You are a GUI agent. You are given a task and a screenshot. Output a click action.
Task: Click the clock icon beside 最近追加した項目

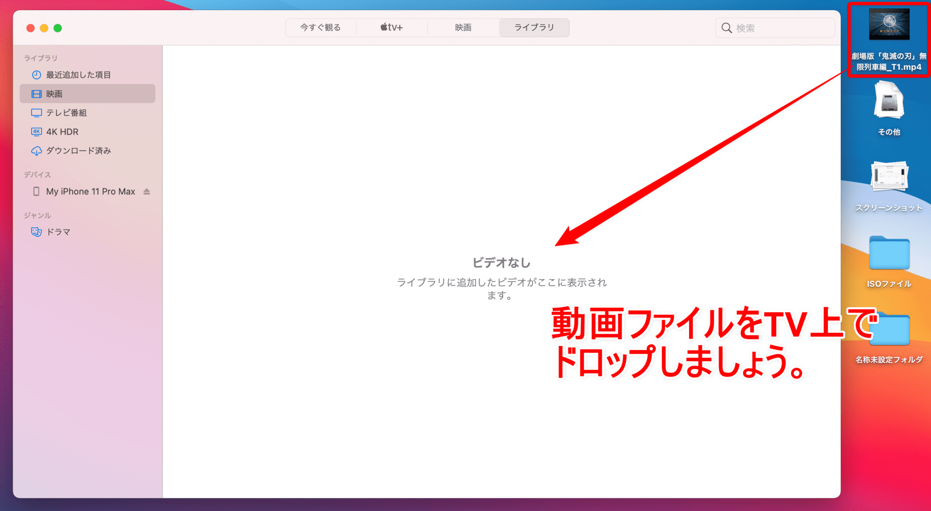36,75
